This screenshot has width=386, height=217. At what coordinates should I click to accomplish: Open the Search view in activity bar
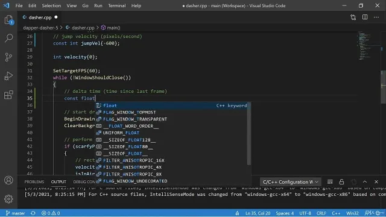8,38
